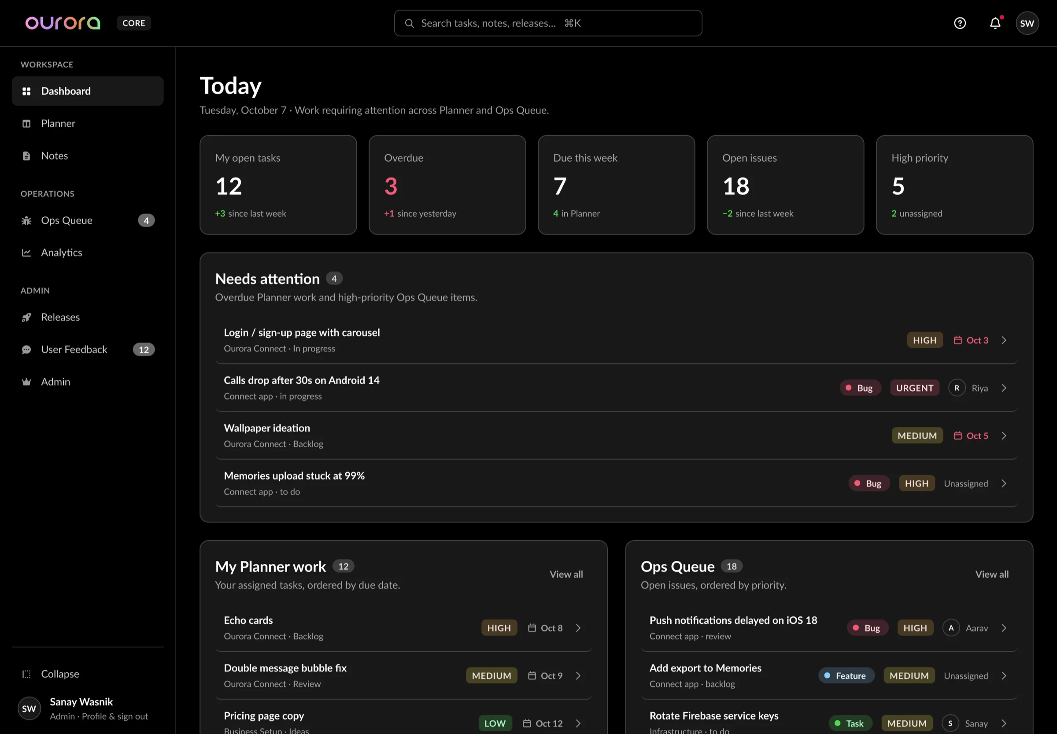Click the Planner board icon
This screenshot has width=1057, height=734.
[27, 123]
